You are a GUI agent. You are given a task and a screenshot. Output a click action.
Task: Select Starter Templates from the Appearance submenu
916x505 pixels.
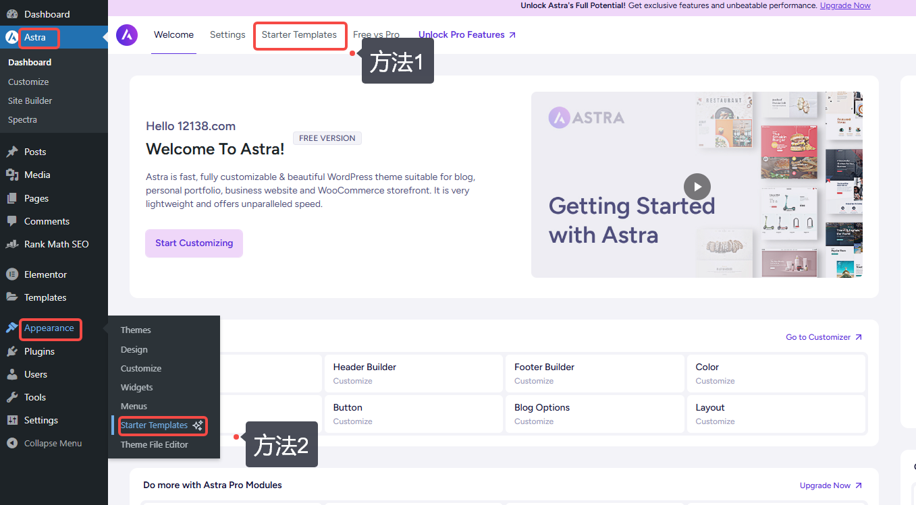[155, 425]
